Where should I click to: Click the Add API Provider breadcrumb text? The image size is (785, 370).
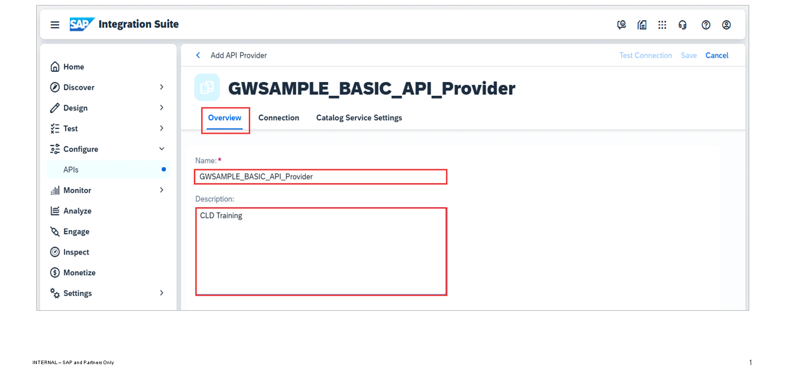coord(239,55)
